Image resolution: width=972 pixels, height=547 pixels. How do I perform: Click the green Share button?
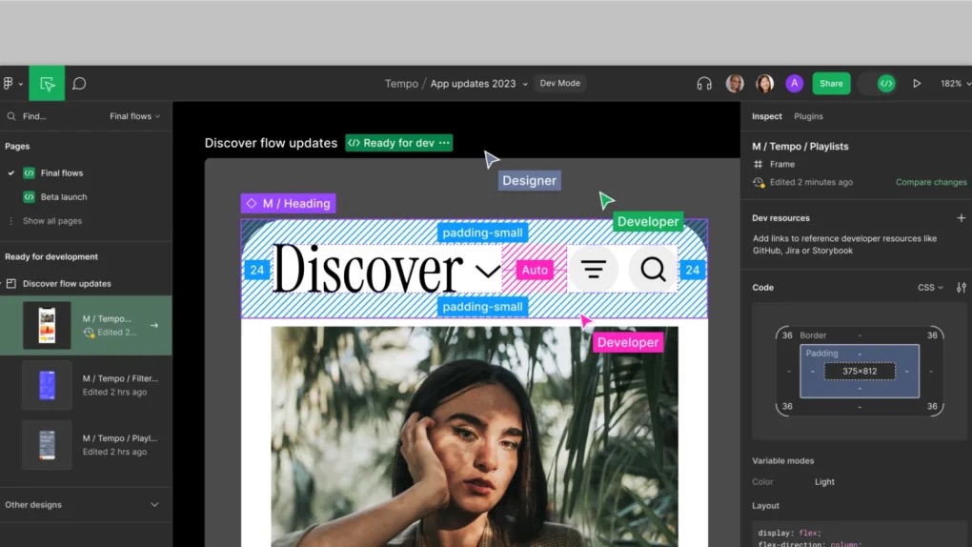pos(831,84)
